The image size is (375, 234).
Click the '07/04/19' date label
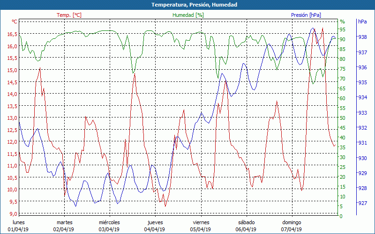(x=291, y=230)
